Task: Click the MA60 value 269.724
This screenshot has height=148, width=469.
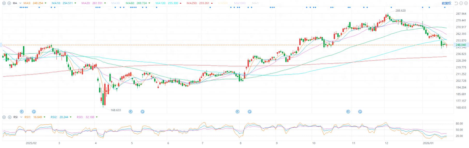Action: [142, 3]
